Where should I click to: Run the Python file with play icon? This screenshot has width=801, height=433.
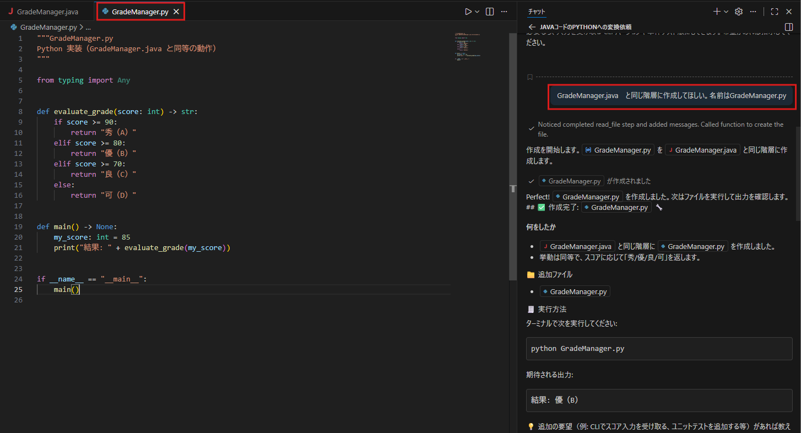pos(468,12)
